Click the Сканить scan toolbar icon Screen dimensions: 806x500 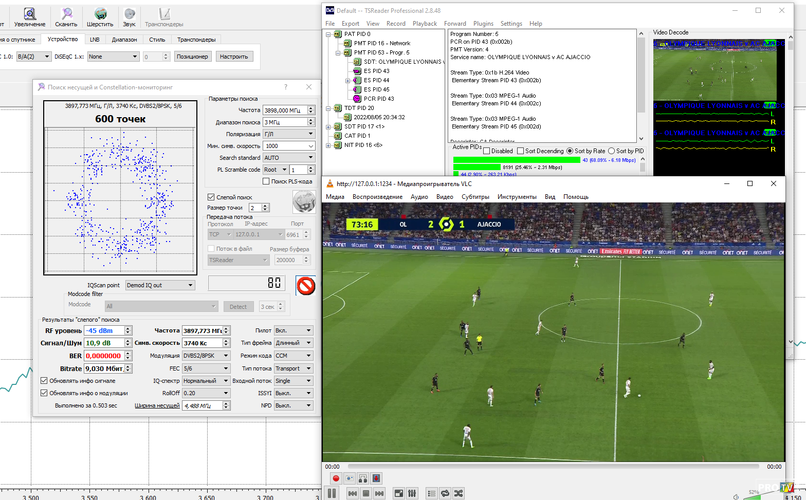(x=66, y=14)
